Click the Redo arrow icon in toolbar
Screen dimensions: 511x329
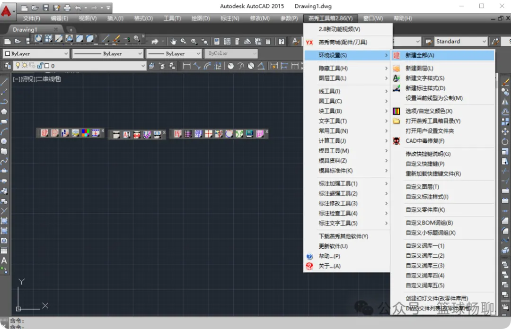[94, 8]
